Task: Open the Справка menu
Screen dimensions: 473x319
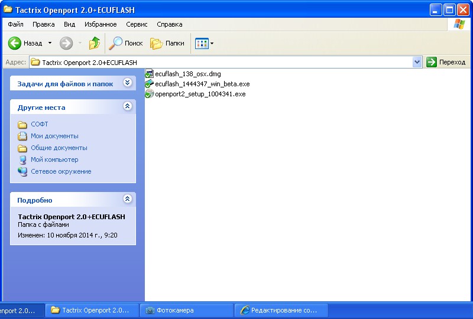Action: coord(169,24)
